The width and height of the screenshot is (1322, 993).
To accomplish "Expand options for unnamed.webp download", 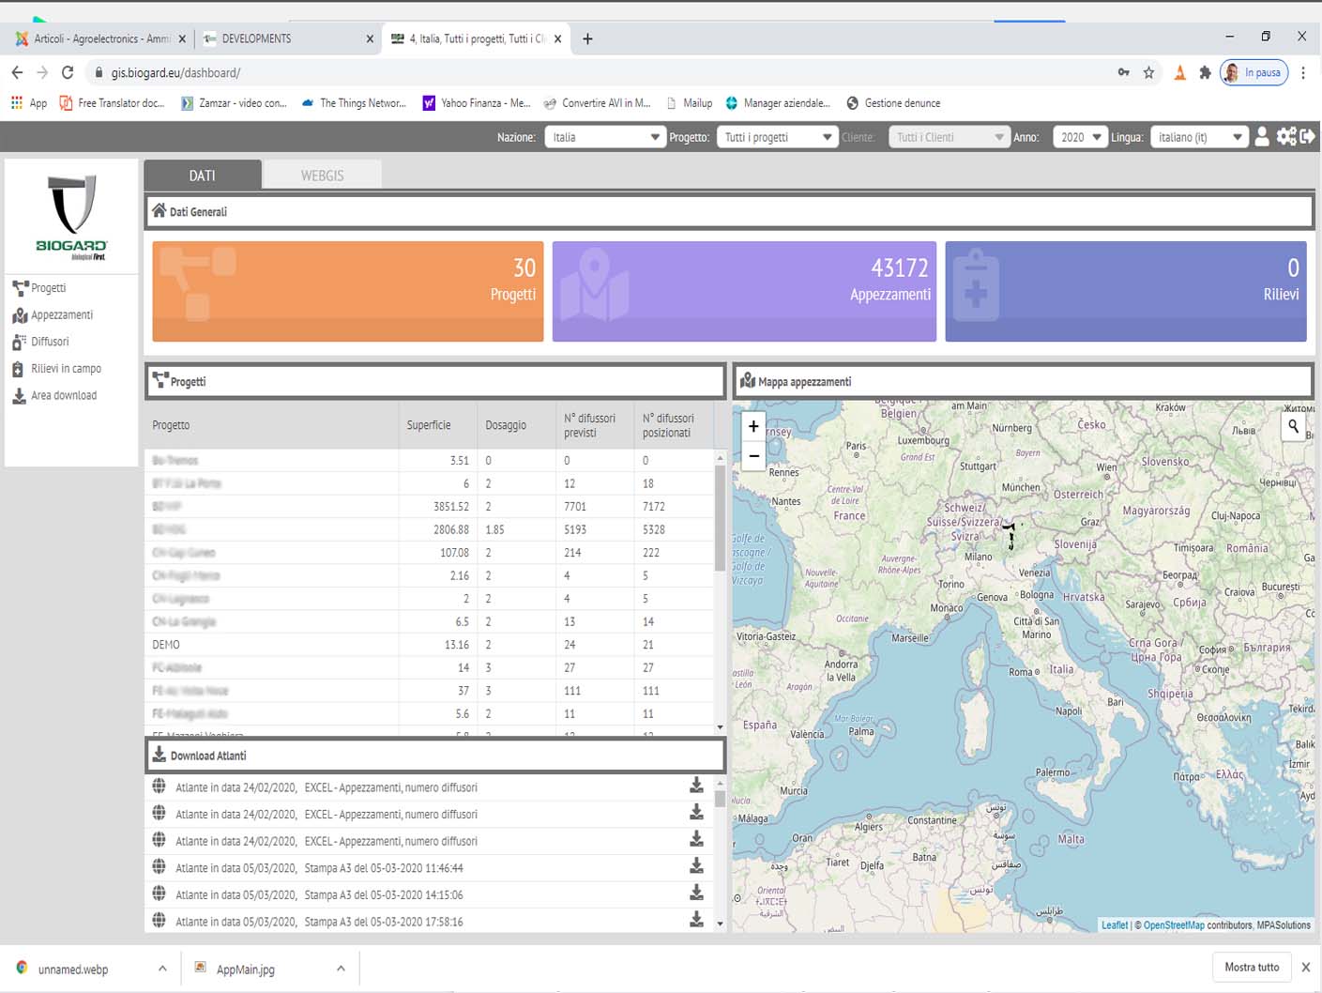I will (162, 969).
